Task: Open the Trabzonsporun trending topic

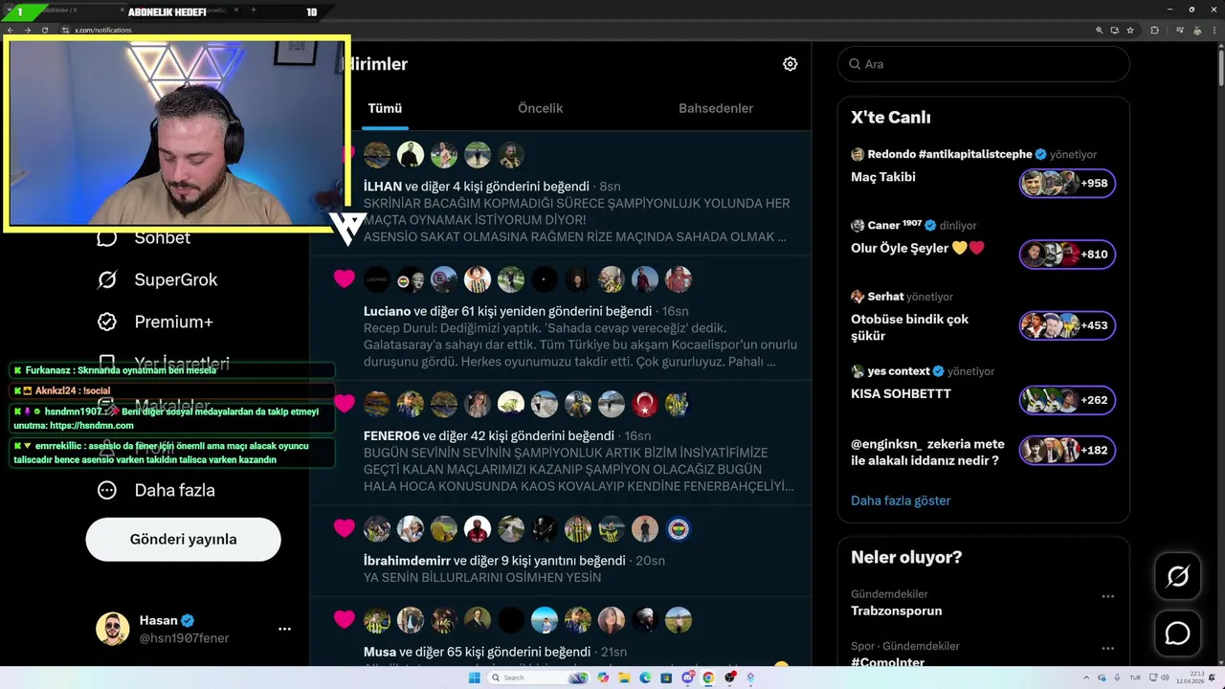Action: (896, 611)
